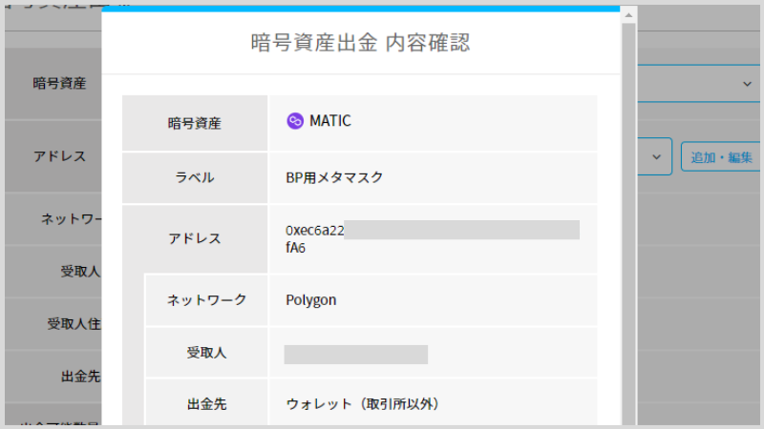
Task: Click the masked 受取人 value field
Action: (355, 355)
